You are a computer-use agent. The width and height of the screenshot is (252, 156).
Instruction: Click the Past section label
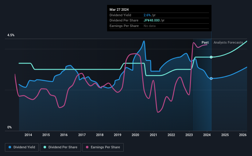(205, 42)
